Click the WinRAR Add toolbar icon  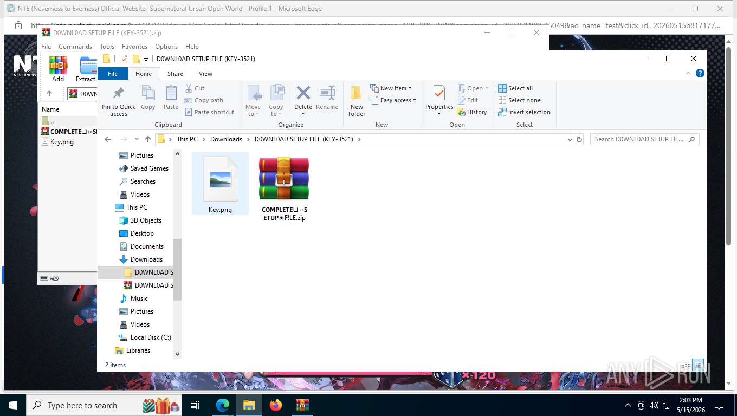pyautogui.click(x=58, y=69)
